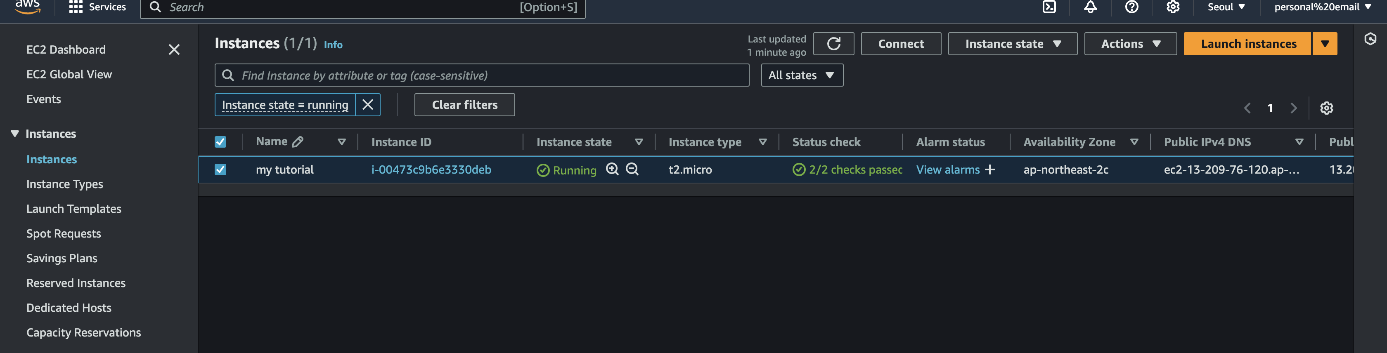Click the Launch instances button

tap(1247, 44)
